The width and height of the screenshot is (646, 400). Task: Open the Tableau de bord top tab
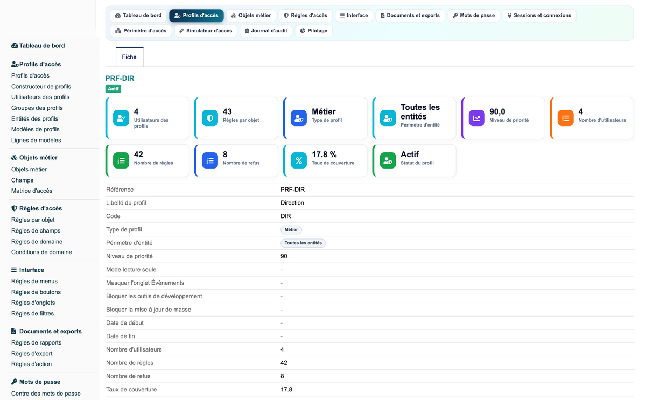tap(138, 16)
